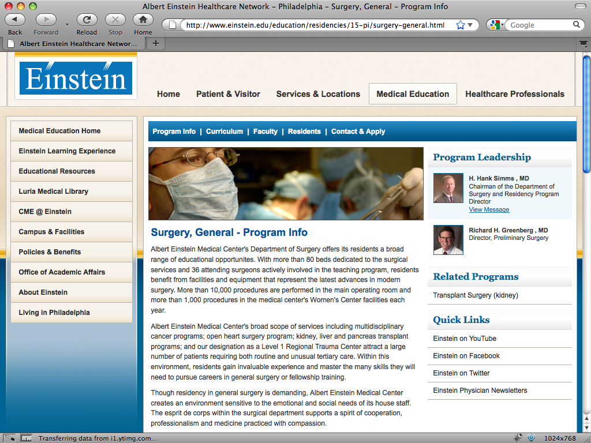
Task: Click the search magnifier icon
Action: point(577,25)
